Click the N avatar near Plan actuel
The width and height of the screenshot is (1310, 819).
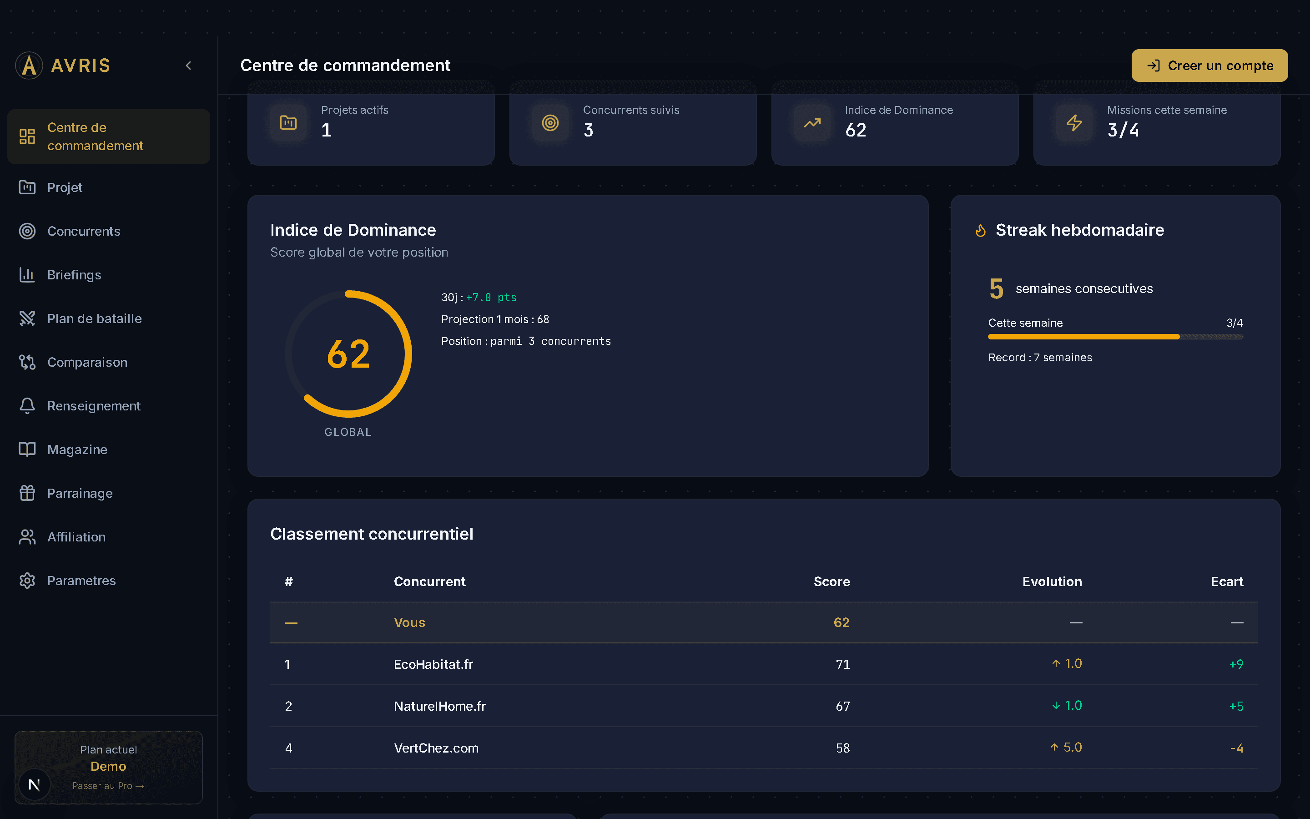point(34,784)
